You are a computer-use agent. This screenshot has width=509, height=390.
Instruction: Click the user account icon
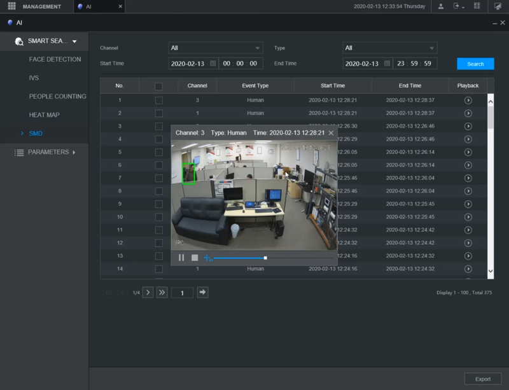[442, 6]
